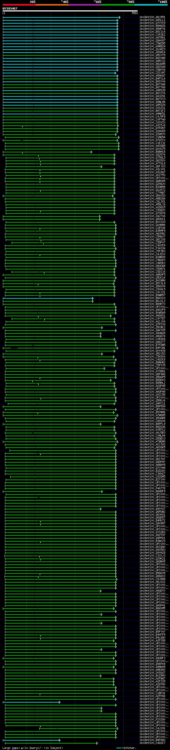Click the green ~80% legend color bar

[x=118, y=5]
